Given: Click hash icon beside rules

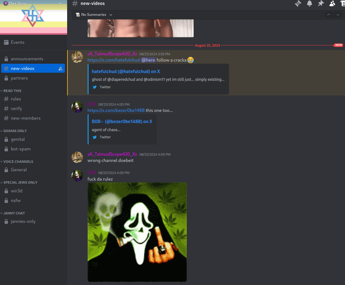Looking at the screenshot, I should tap(6, 99).
